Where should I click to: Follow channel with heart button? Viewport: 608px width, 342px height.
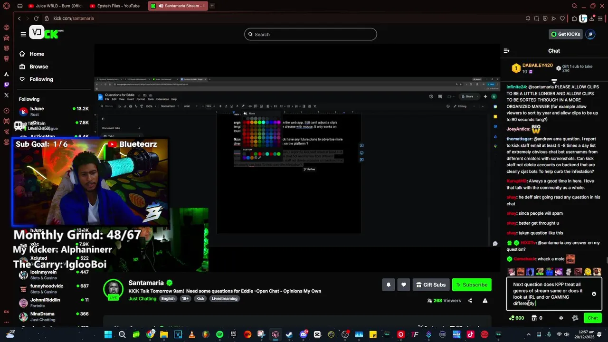[404, 285]
